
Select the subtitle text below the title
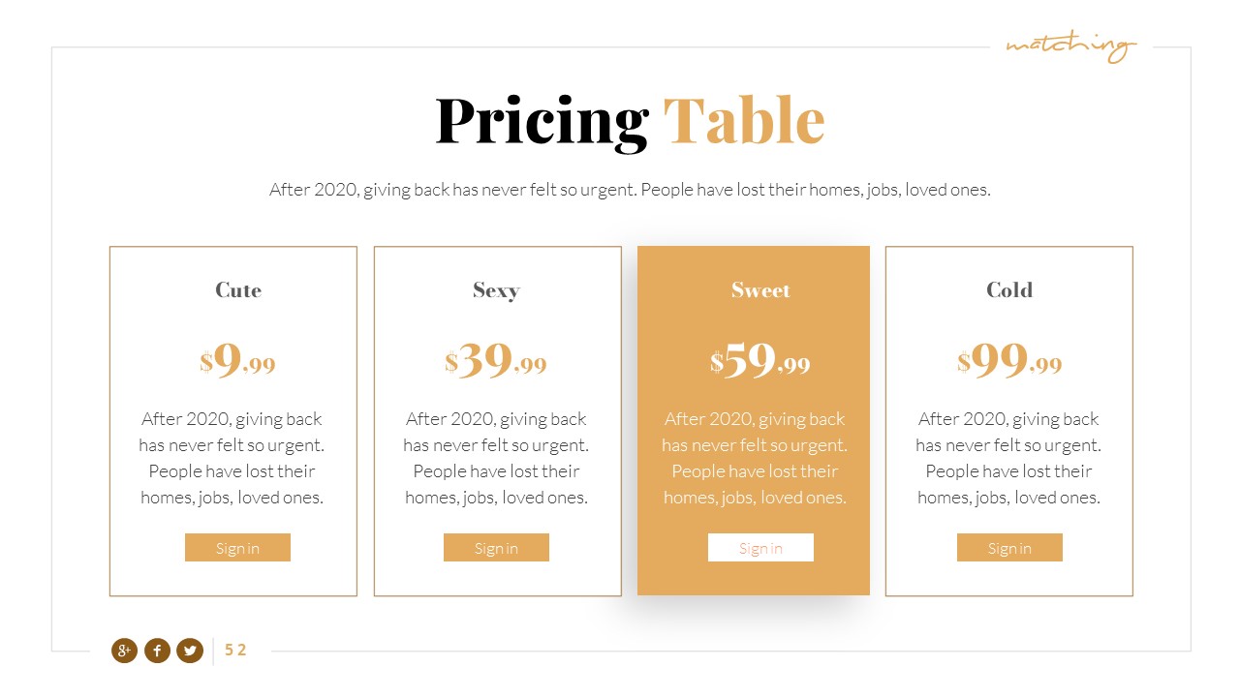[x=630, y=190]
